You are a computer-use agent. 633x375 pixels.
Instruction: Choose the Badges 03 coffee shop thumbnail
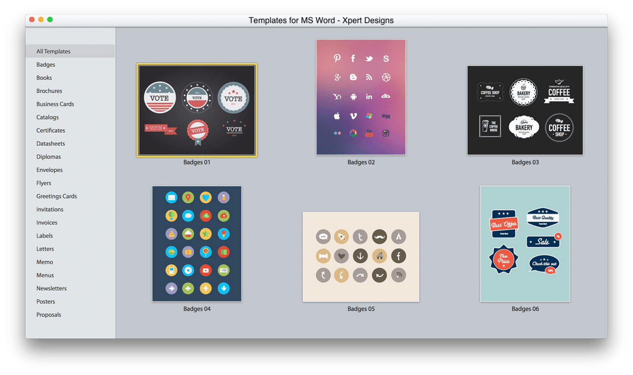coord(525,110)
